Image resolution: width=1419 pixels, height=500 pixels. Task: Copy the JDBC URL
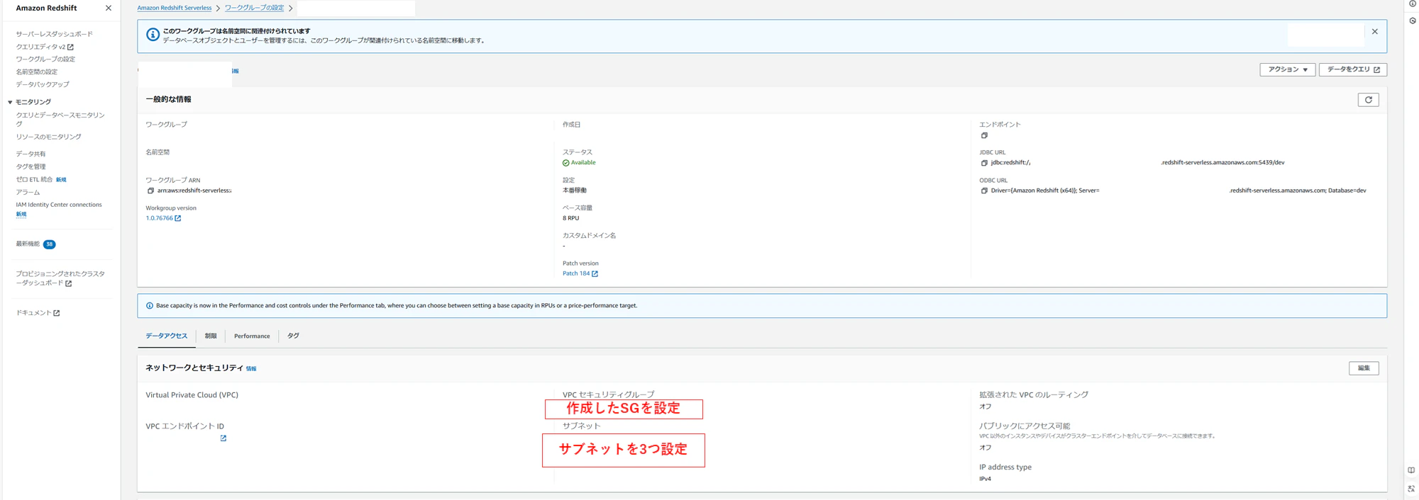[x=984, y=163]
